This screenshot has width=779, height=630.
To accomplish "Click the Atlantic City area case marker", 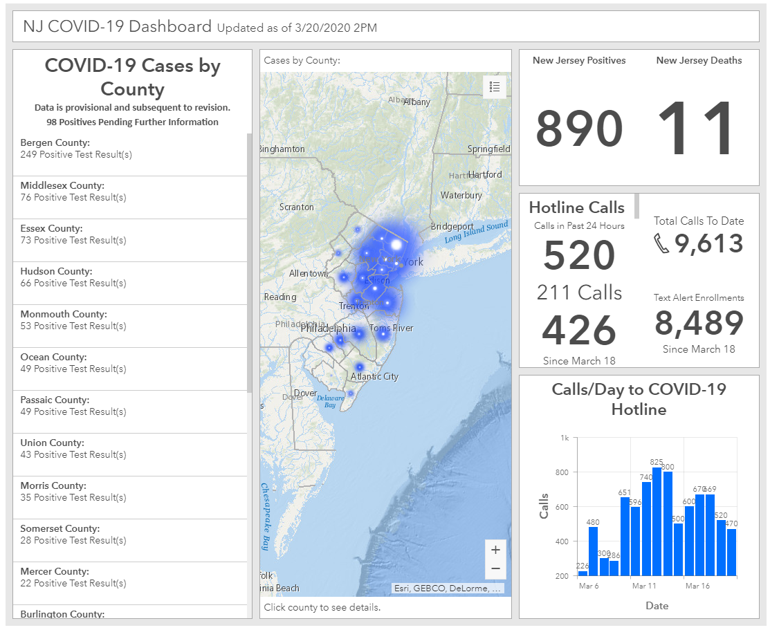I will (x=360, y=367).
